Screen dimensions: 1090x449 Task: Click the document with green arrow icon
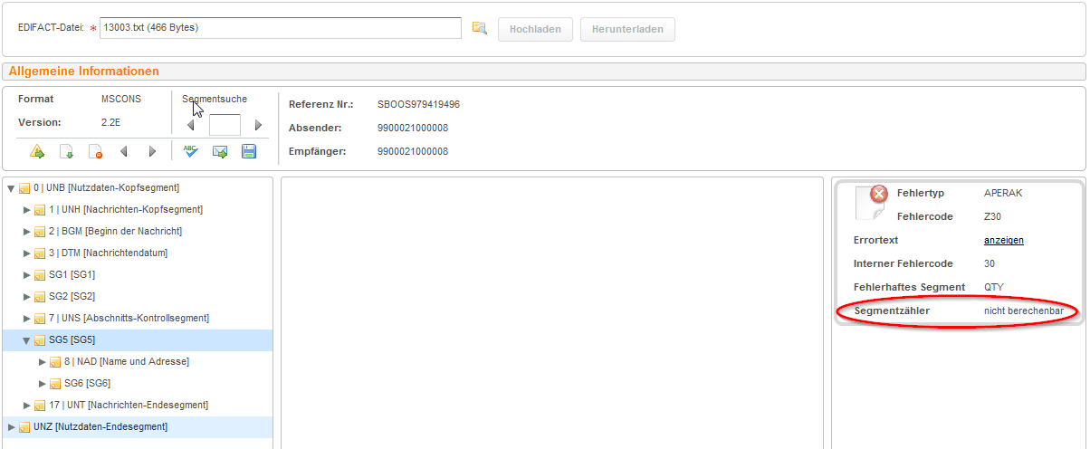click(x=66, y=151)
